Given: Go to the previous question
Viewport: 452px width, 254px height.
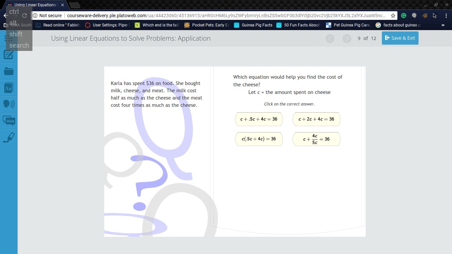Looking at the screenshot, I should click(330, 38).
